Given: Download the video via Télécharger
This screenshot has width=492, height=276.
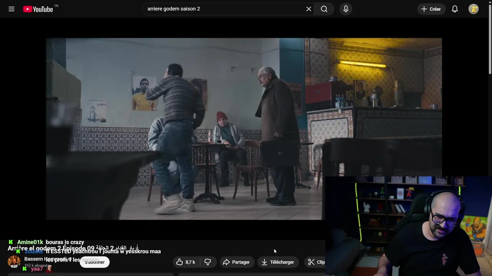Looking at the screenshot, I should tap(278, 262).
